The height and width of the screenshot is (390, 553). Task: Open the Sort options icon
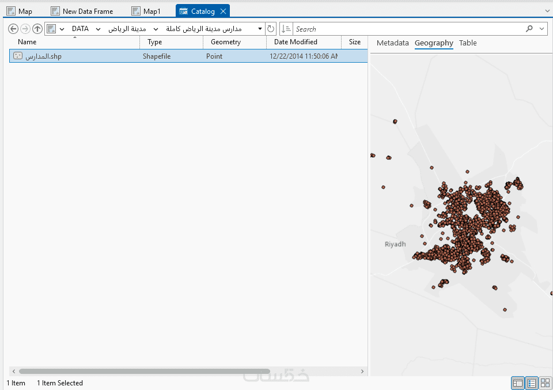pyautogui.click(x=286, y=29)
